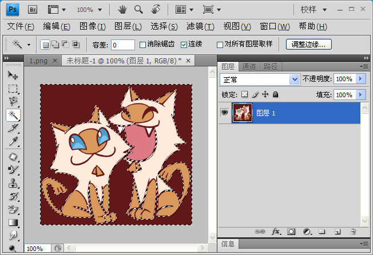Switch to the 通道 tab
Viewport: 373px width, 255px height.
tap(249, 67)
